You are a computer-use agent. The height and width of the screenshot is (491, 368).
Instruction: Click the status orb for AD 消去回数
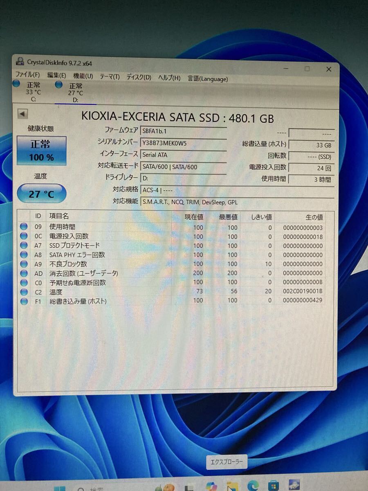pyautogui.click(x=24, y=273)
